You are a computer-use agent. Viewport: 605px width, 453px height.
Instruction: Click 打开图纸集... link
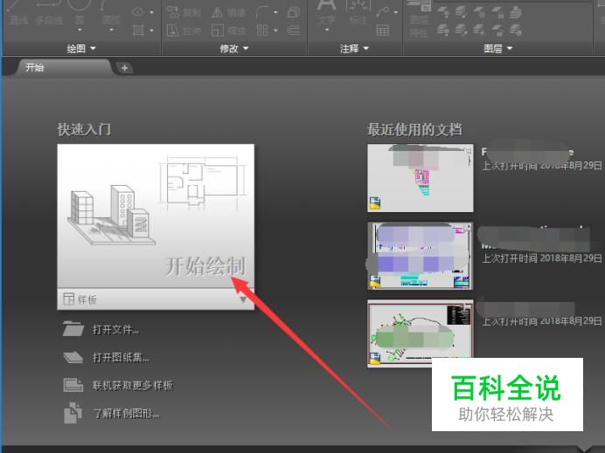tap(106, 358)
